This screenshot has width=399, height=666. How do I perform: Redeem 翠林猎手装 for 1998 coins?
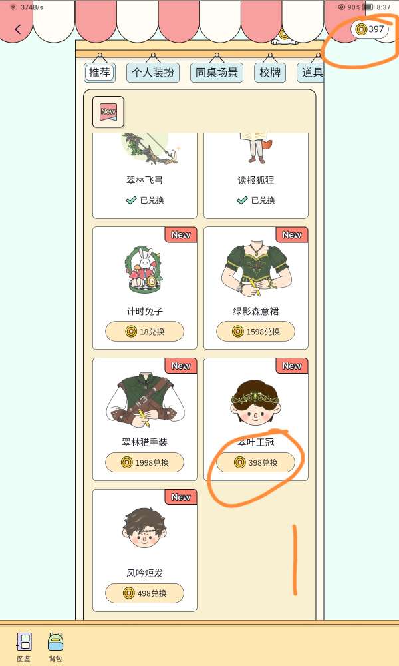(144, 462)
